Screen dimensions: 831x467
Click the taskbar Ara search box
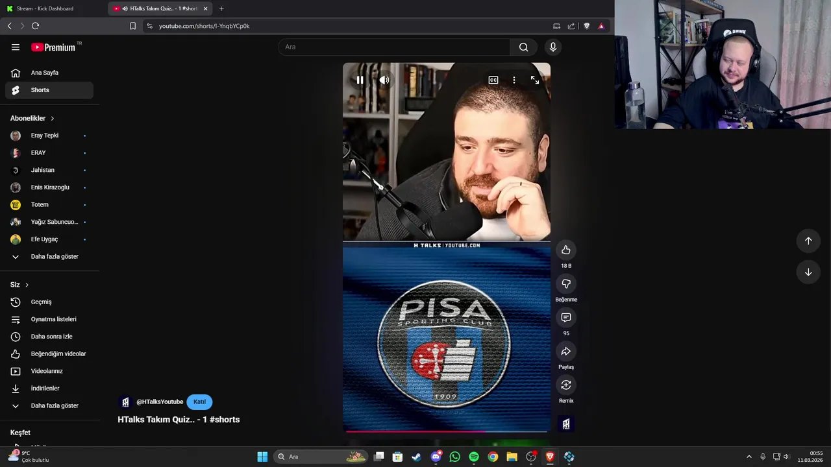point(321,457)
